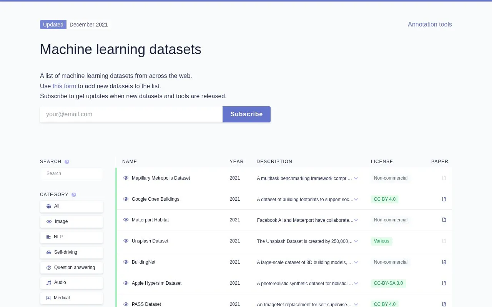Click the eye icon beside Google Open Buildings
The image size is (492, 307).
(126, 199)
